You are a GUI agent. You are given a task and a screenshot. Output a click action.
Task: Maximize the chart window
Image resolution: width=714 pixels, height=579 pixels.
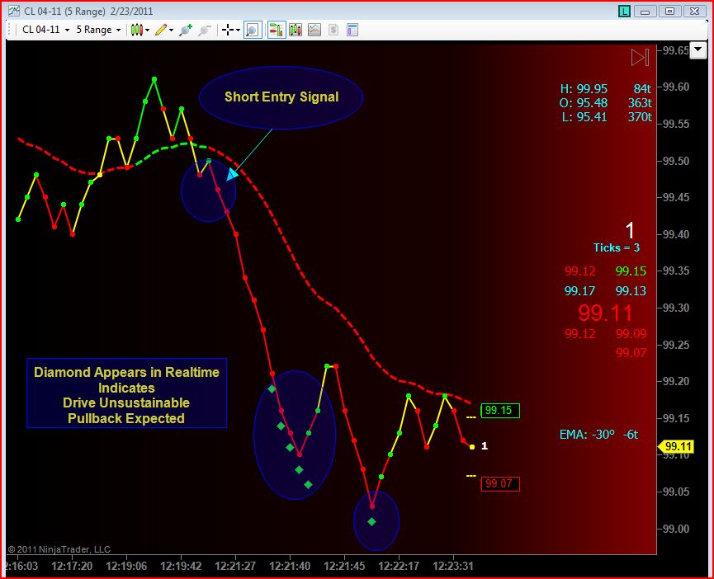[669, 11]
